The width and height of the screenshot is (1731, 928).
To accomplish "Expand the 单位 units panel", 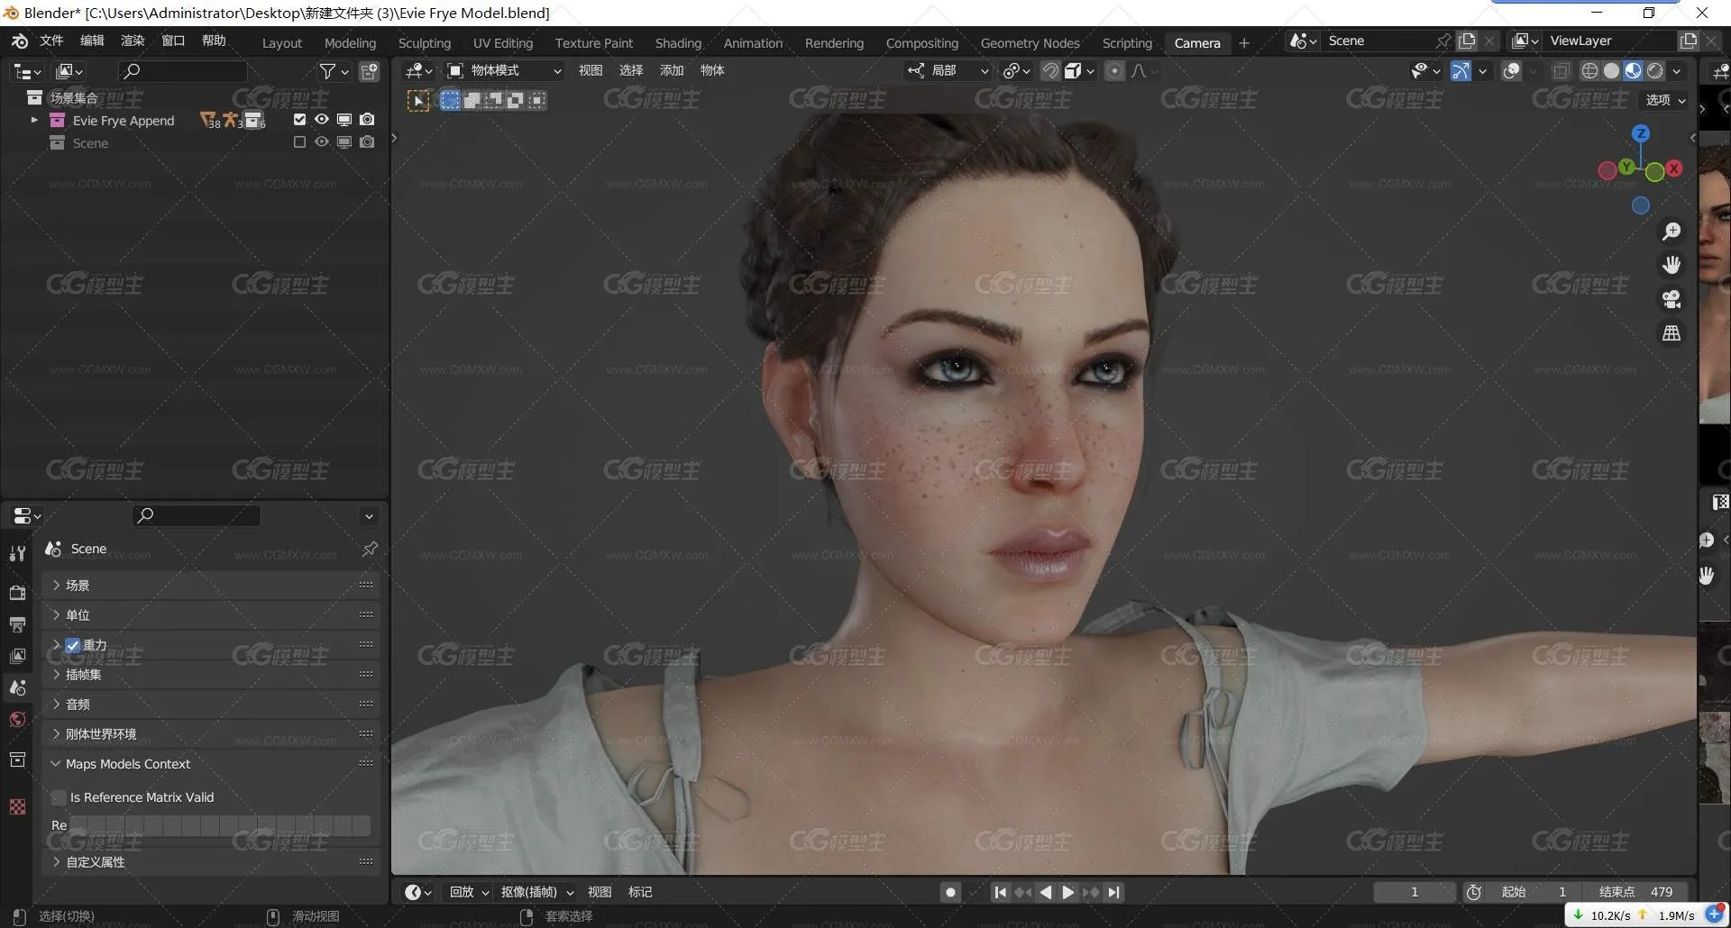I will 211,615.
